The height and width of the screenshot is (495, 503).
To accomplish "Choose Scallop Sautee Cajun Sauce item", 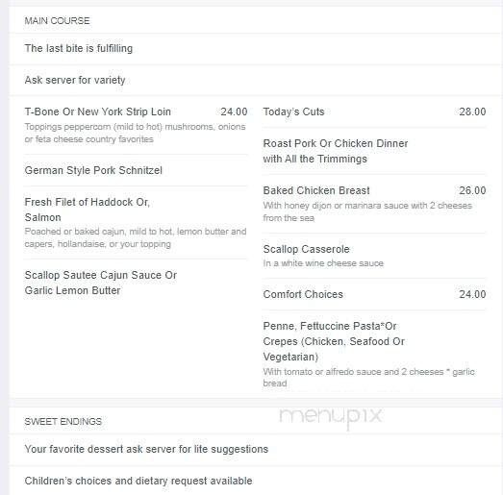I will tap(101, 283).
